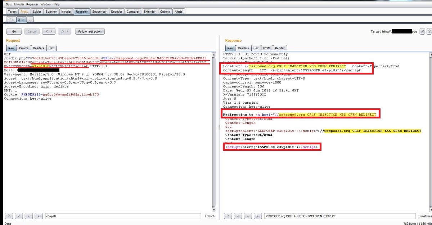Switch to the Sequencer tool tab
The image size is (432, 225).
pos(99,12)
